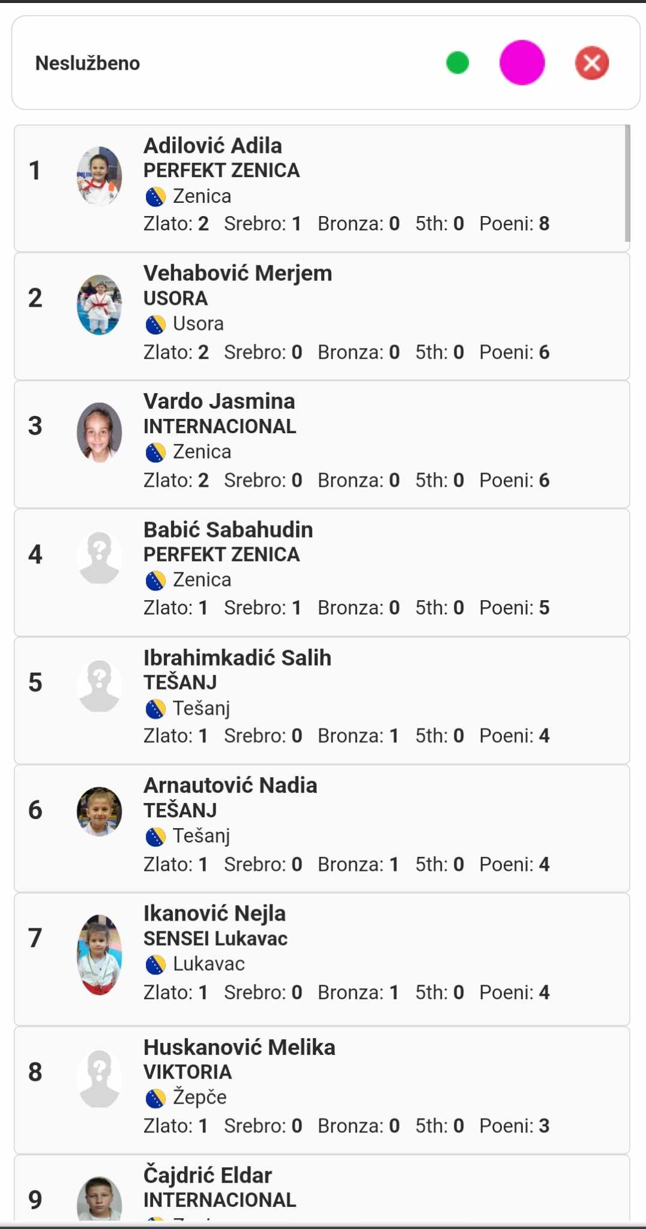Click the red close X icon
This screenshot has width=646, height=1229.
pos(592,63)
